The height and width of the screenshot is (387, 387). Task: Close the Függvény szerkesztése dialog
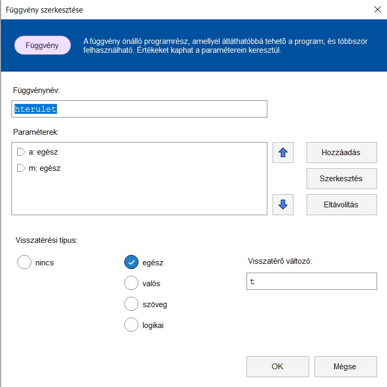377,9
